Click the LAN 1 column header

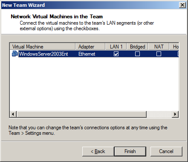(116, 47)
